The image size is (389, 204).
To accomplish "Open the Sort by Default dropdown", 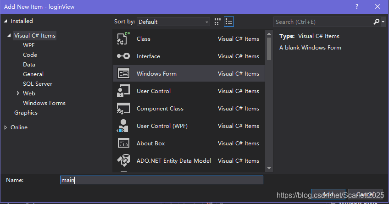I will point(173,22).
